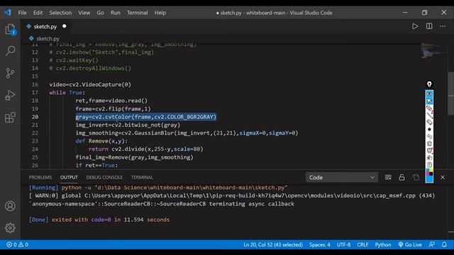
Task: Click the CRLF line ending indicator
Action: (x=362, y=244)
